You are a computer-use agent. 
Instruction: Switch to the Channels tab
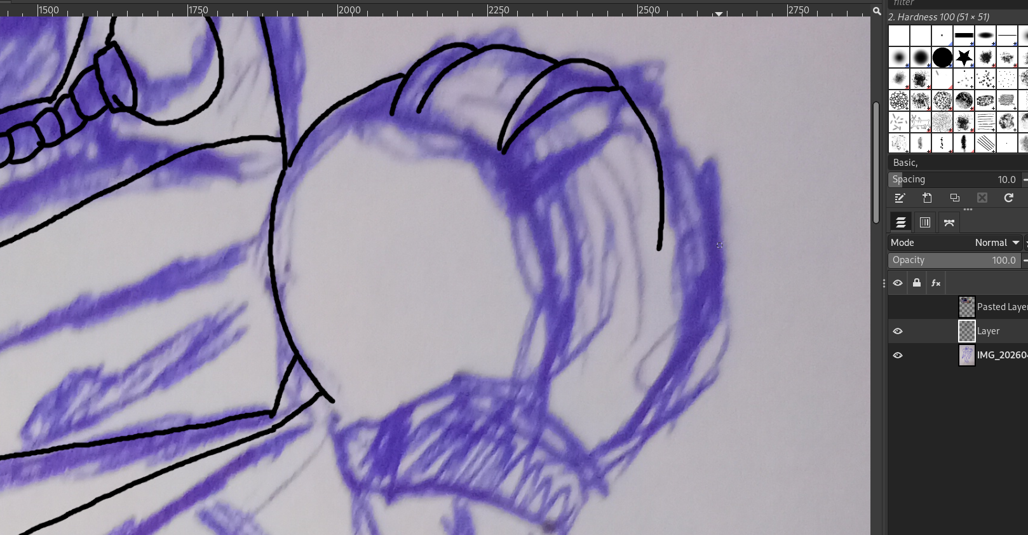925,222
